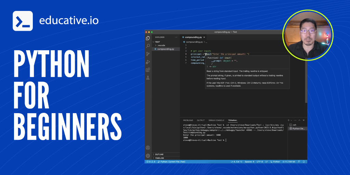Open the Search view in the activity bar
350x175 pixels.
point(148,46)
